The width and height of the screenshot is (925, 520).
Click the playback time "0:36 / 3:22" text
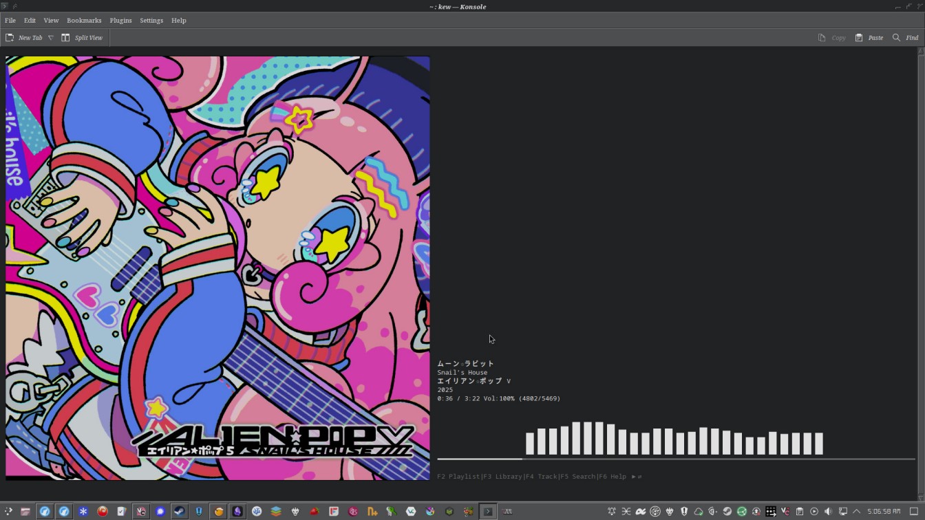[458, 399]
